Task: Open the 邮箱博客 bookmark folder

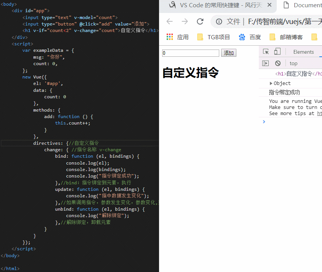Action: click(x=286, y=37)
